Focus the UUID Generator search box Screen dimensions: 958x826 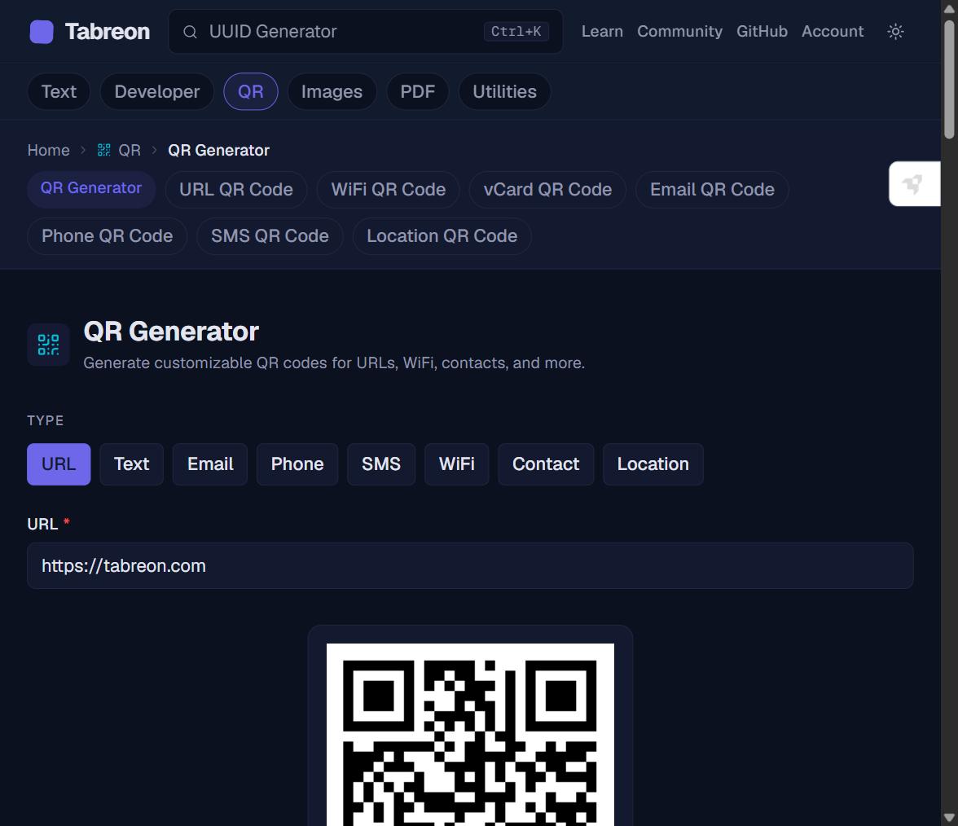coord(365,32)
